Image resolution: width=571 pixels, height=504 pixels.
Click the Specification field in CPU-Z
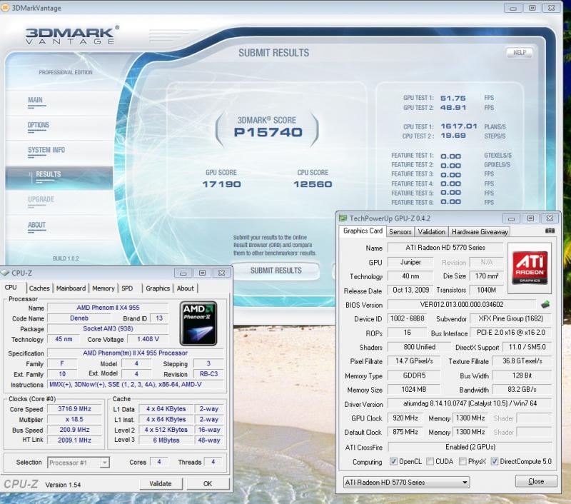pyautogui.click(x=135, y=353)
